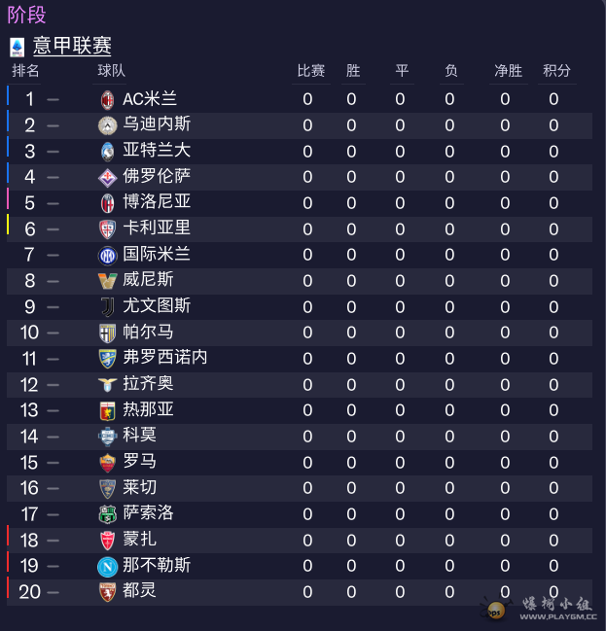Viewport: 606px width, 631px height.
Task: Select the 阶段 section title
Action: coord(26,15)
